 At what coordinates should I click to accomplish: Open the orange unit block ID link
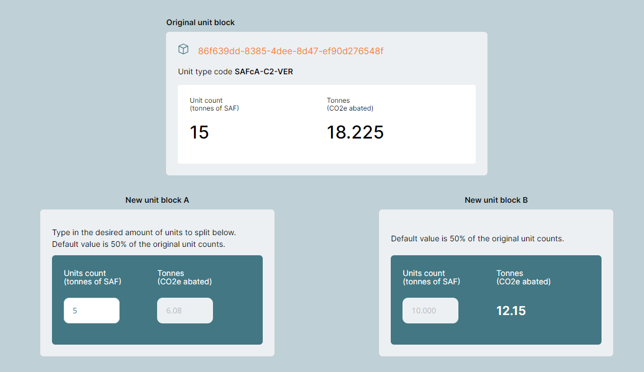click(291, 51)
